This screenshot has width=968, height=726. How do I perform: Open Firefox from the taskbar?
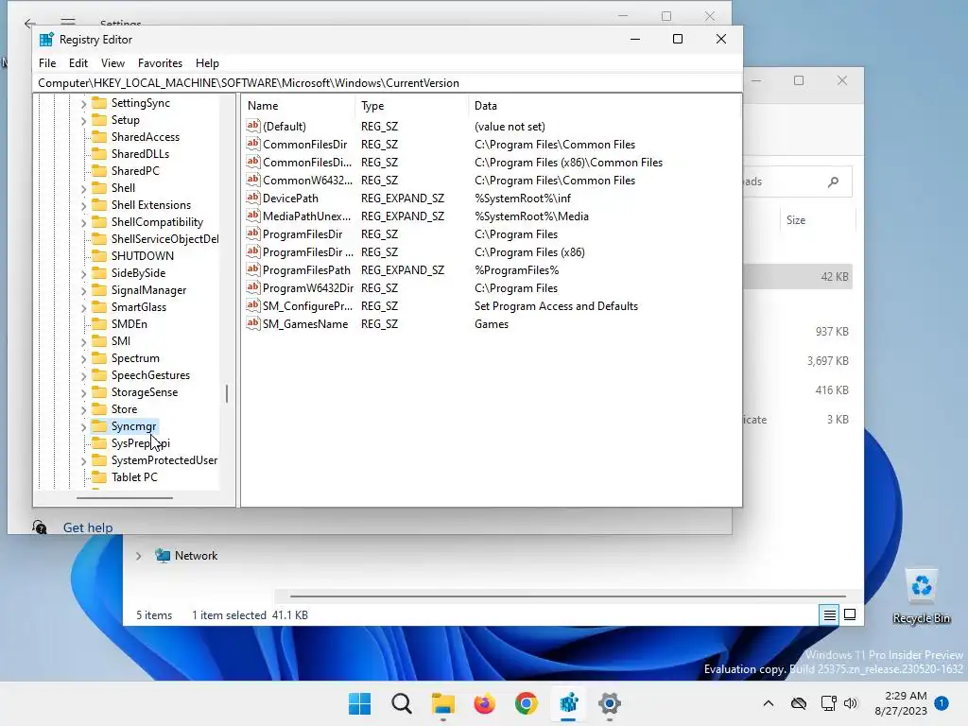pos(485,703)
